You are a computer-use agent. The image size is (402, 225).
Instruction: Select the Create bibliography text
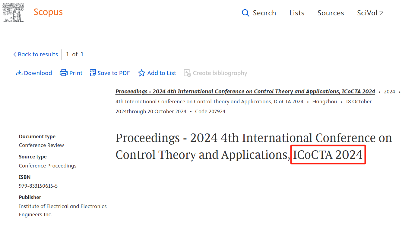coord(220,73)
